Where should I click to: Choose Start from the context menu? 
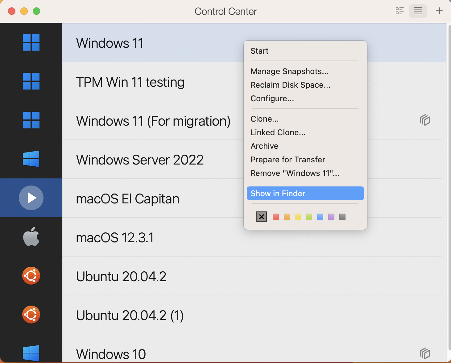point(259,51)
